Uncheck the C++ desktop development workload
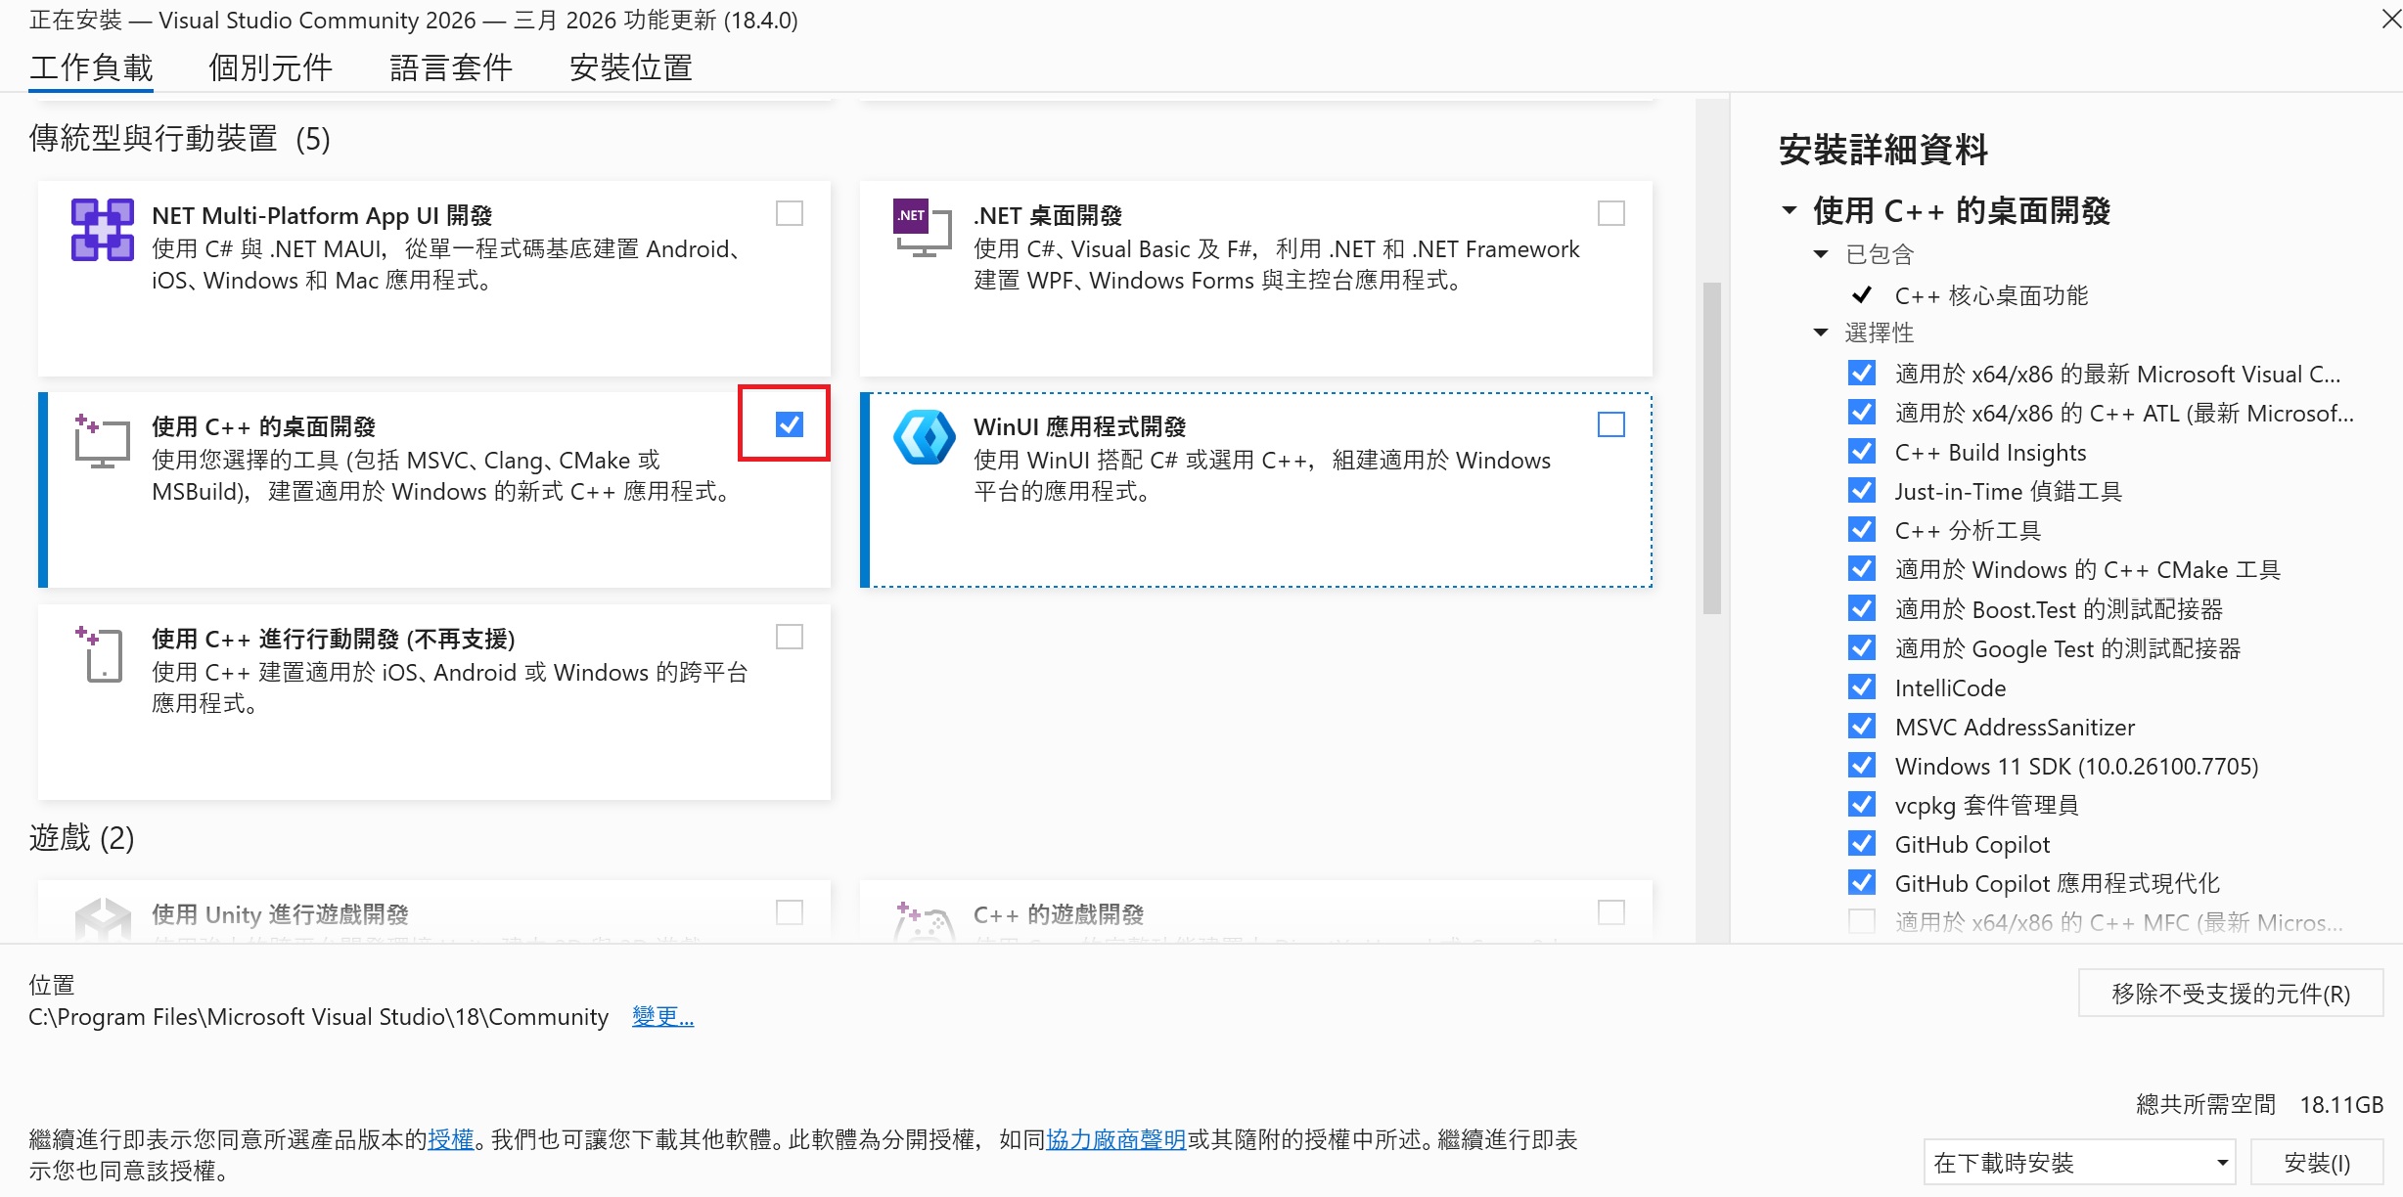The image size is (2403, 1197). pos(789,423)
